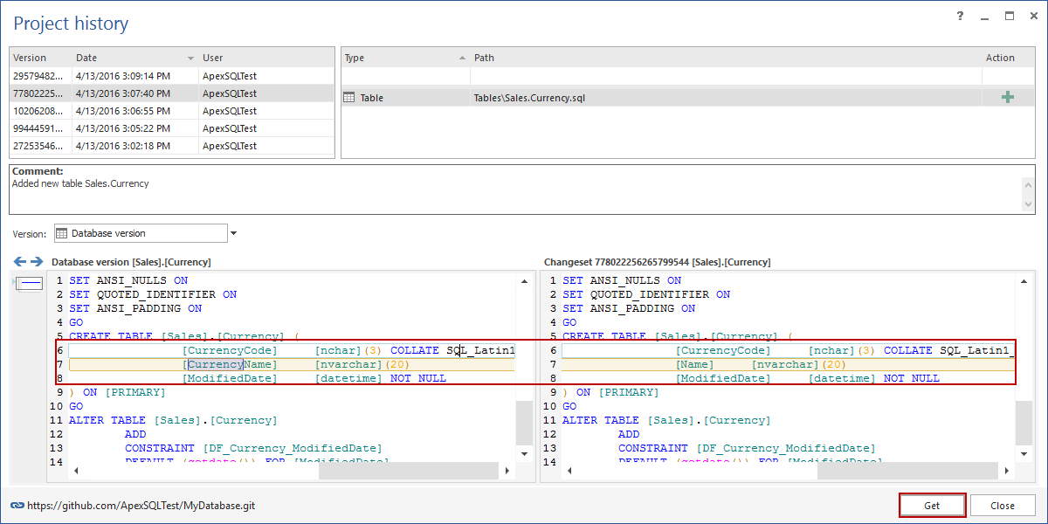Viewport: 1048px width, 524px height.
Task: Click the green plus action icon
Action: point(1007,98)
